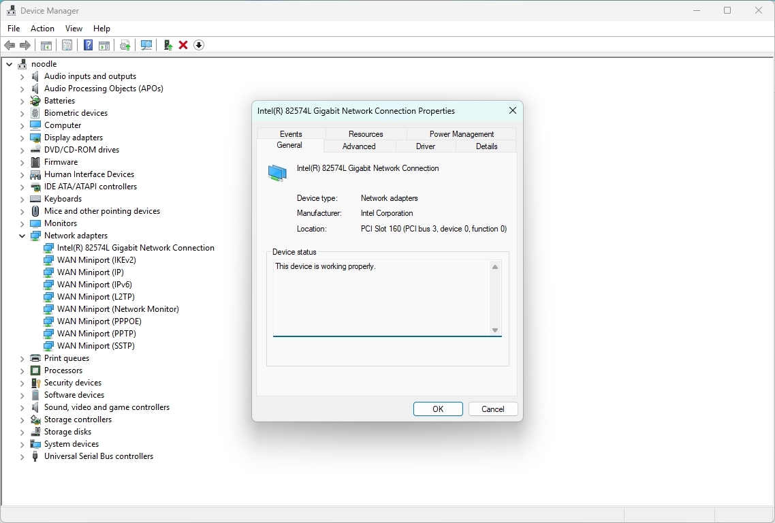Expand the Computer node
This screenshot has height=523, width=775.
pos(22,125)
